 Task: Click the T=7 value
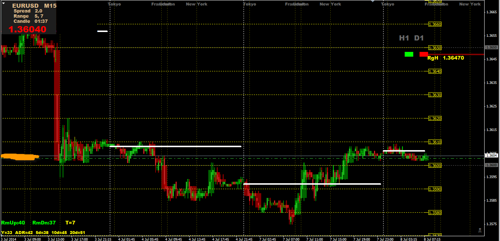coord(70,223)
